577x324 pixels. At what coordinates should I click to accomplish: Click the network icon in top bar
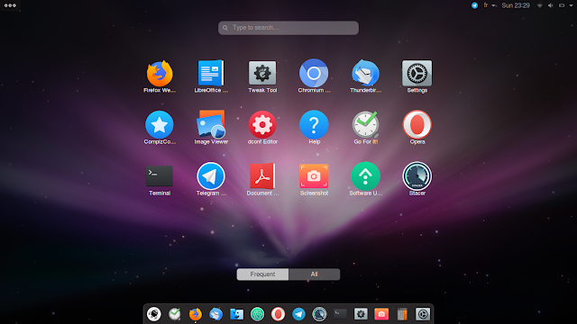pyautogui.click(x=540, y=5)
